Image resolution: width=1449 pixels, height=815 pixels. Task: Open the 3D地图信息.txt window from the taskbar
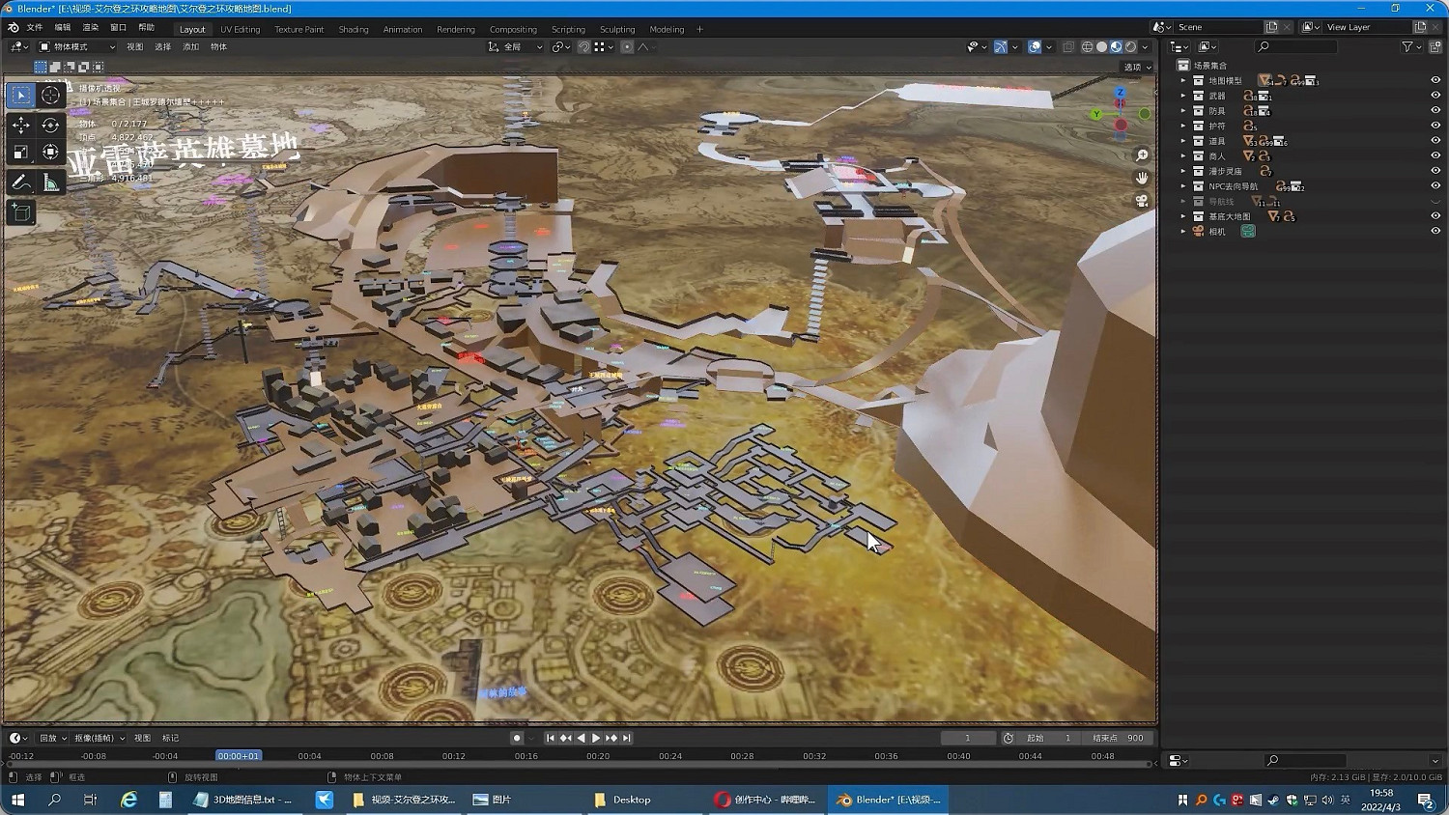point(244,800)
